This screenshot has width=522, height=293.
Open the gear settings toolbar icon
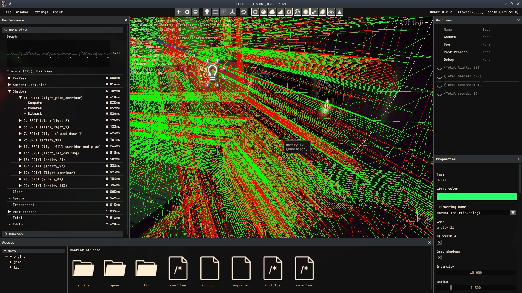(187, 12)
